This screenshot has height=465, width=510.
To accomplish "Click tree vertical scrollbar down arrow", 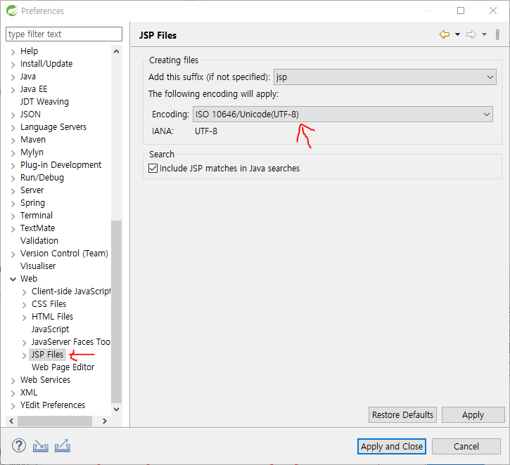I will (x=117, y=409).
